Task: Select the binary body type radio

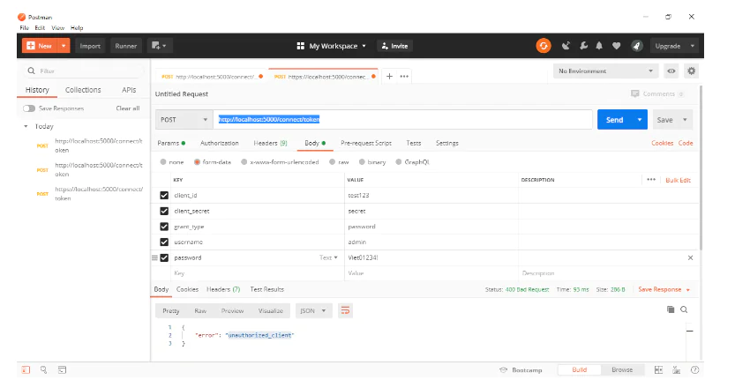Action: click(362, 162)
